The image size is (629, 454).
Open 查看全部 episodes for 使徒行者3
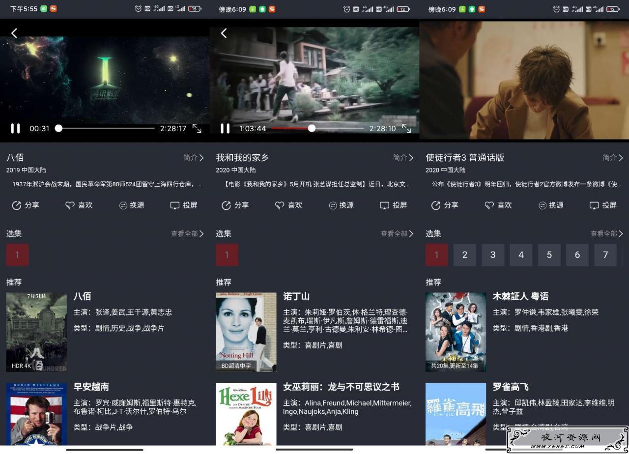[607, 234]
